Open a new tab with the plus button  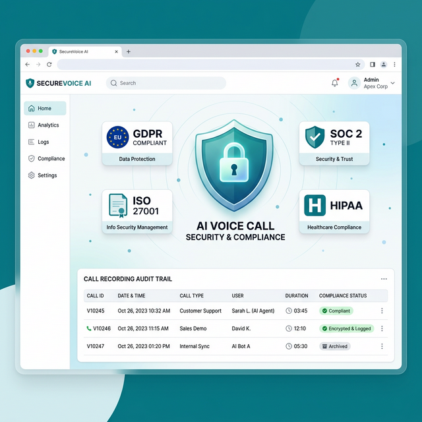[x=129, y=51]
